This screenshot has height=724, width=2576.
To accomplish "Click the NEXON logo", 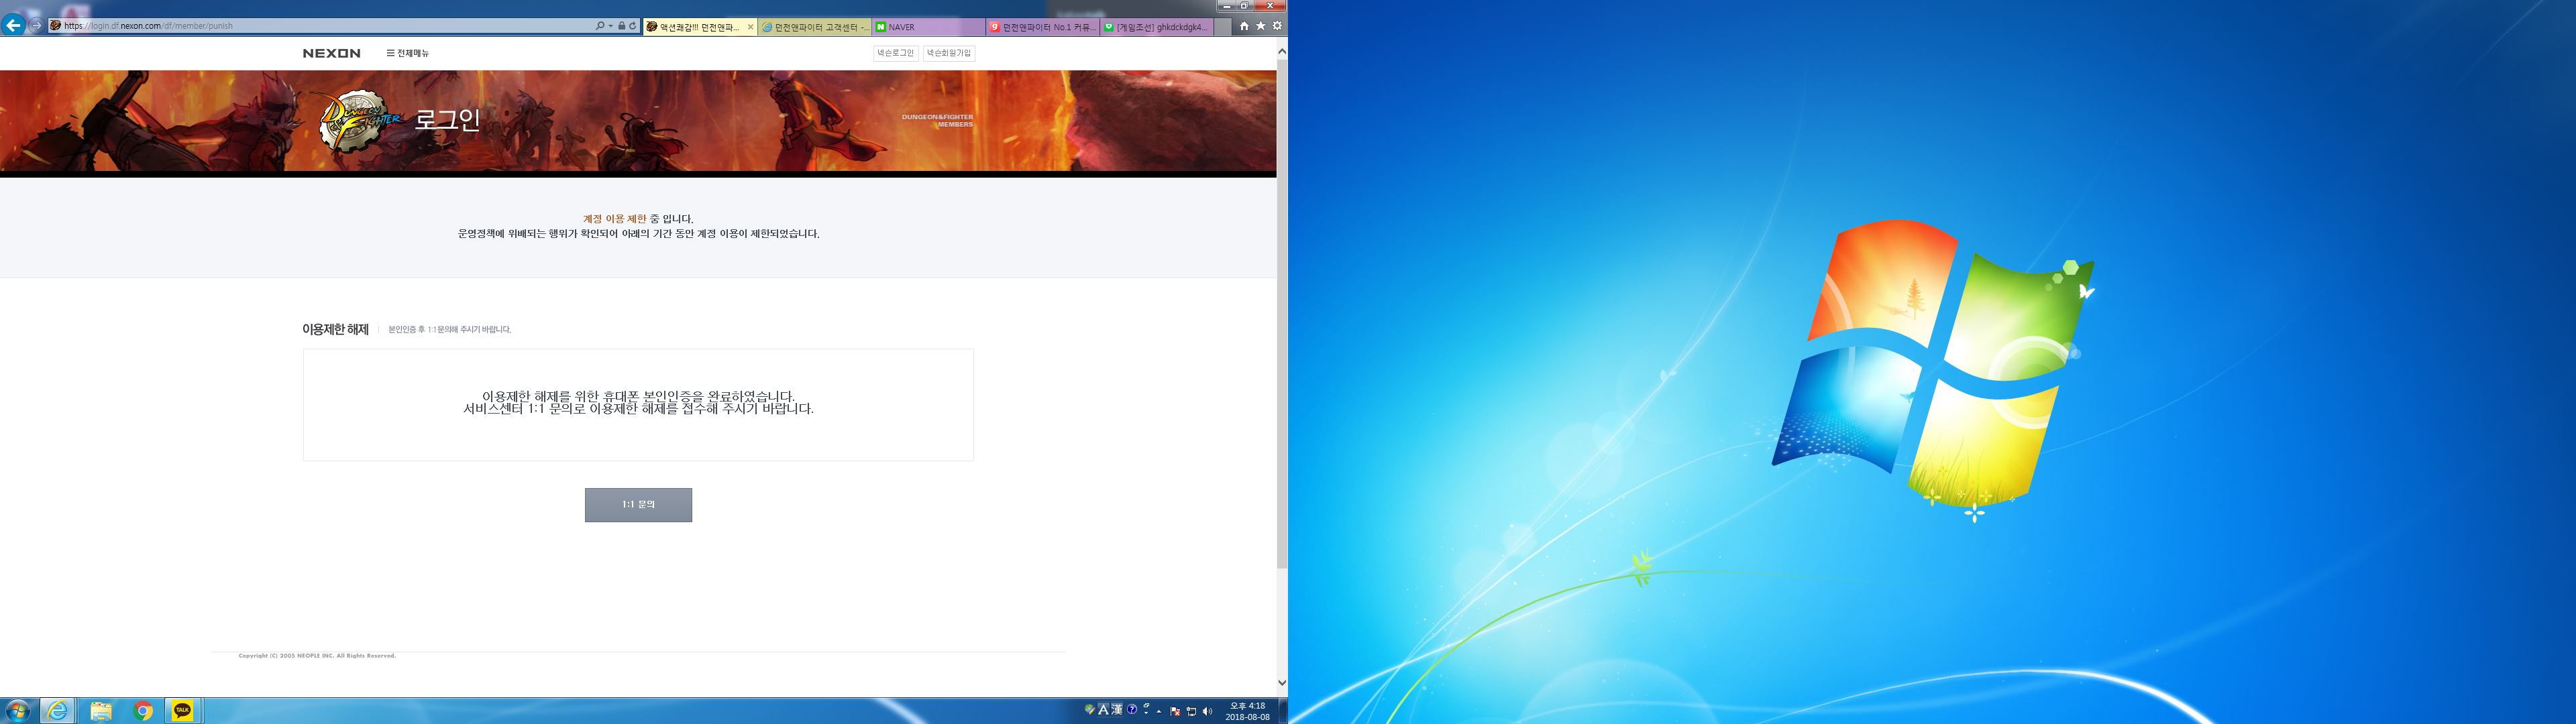I will coord(331,53).
